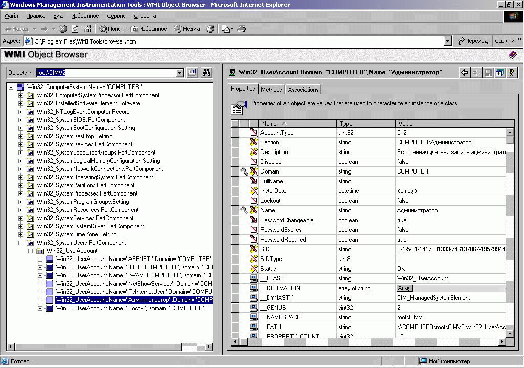Click the Edit page icon in toolbar
This screenshot has width=524, height=368.
tap(227, 29)
